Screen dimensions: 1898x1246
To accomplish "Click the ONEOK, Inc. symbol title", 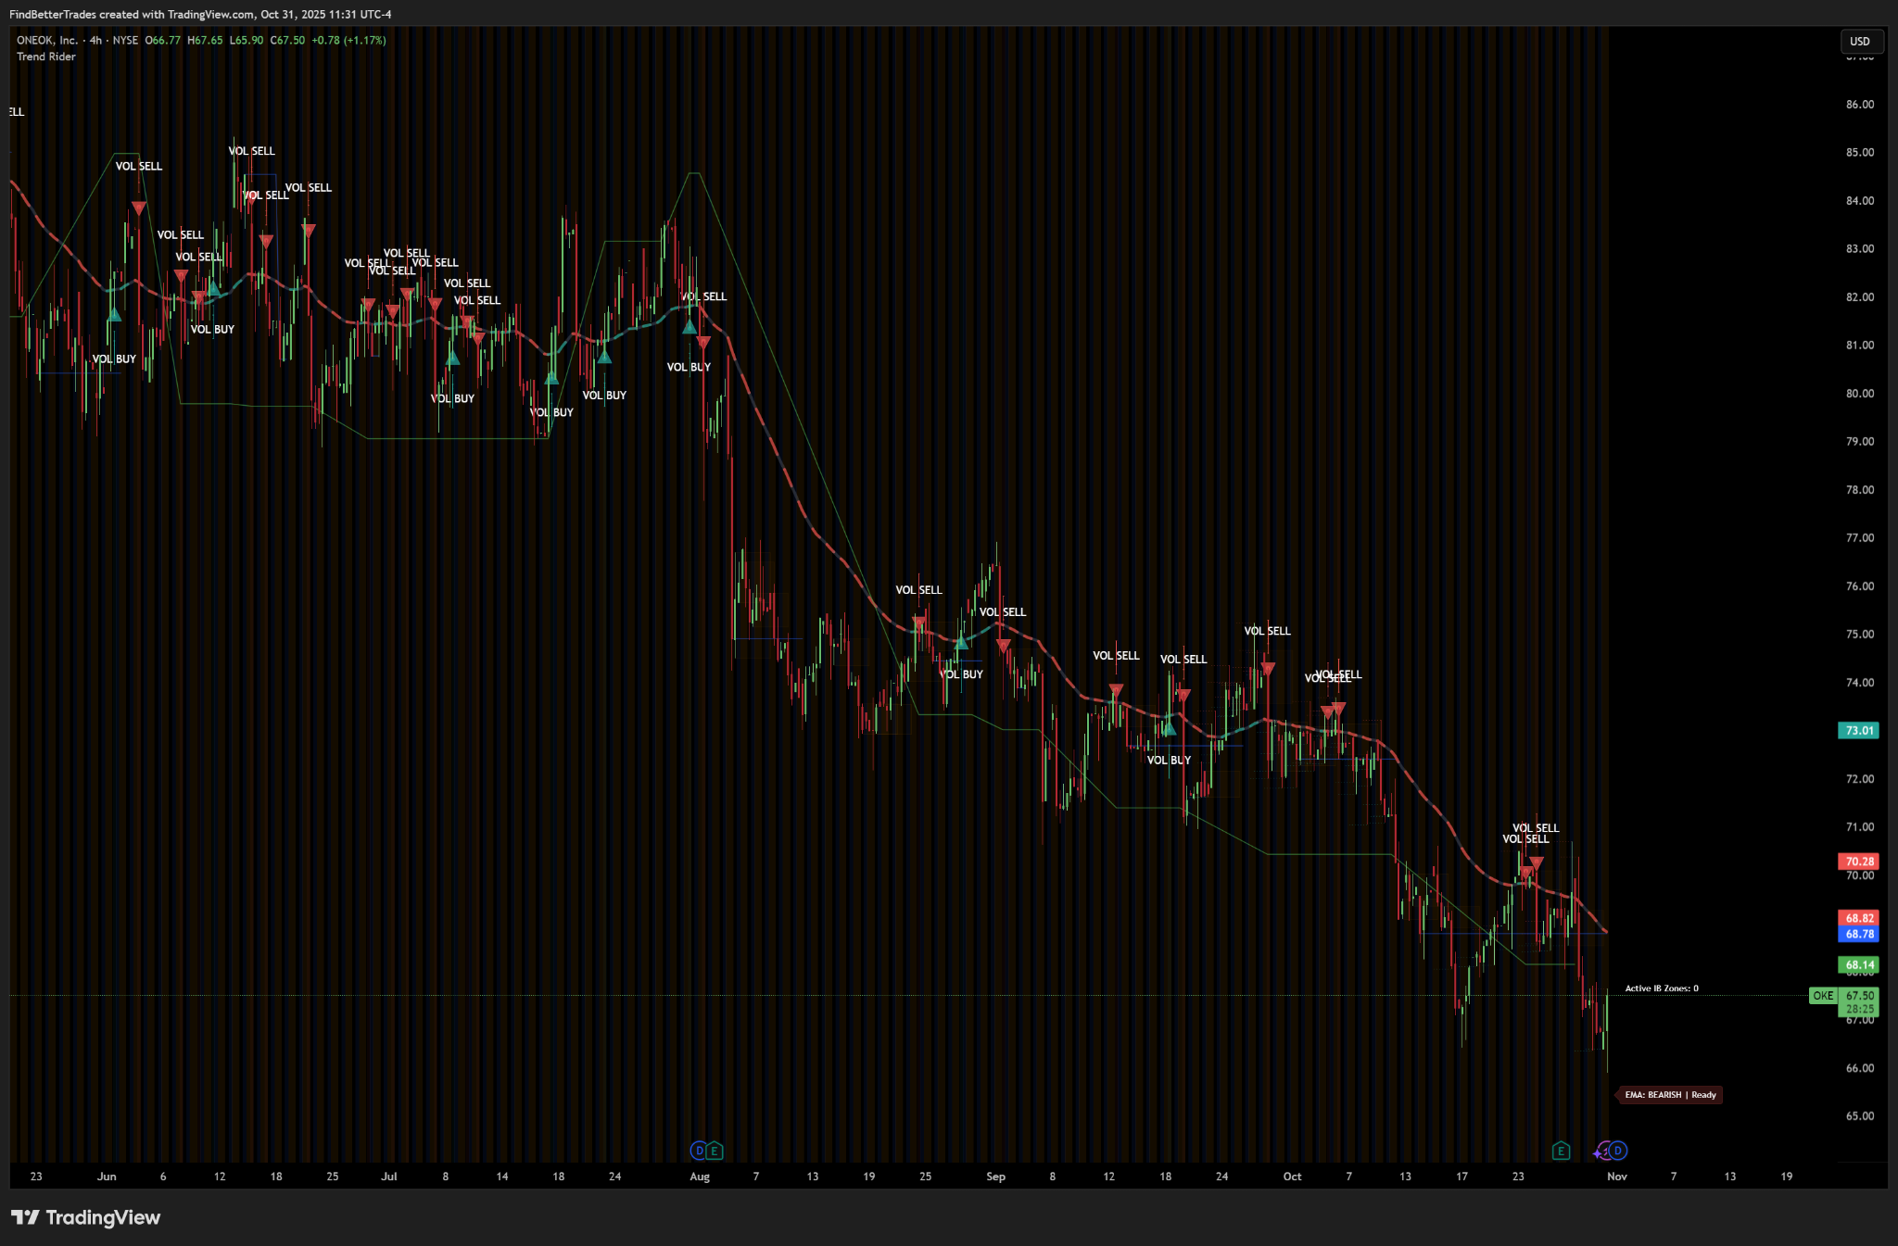I will point(46,41).
